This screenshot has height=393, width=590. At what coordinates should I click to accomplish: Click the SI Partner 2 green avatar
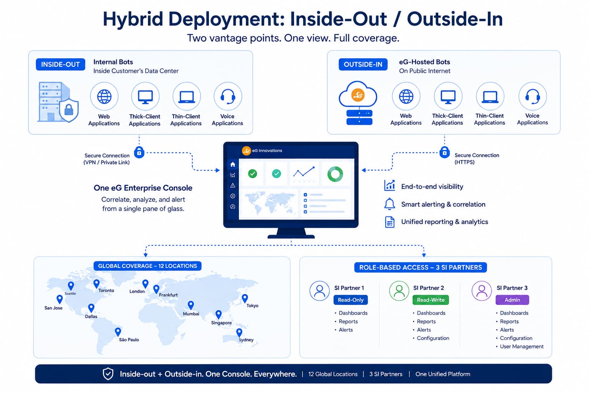click(x=399, y=291)
